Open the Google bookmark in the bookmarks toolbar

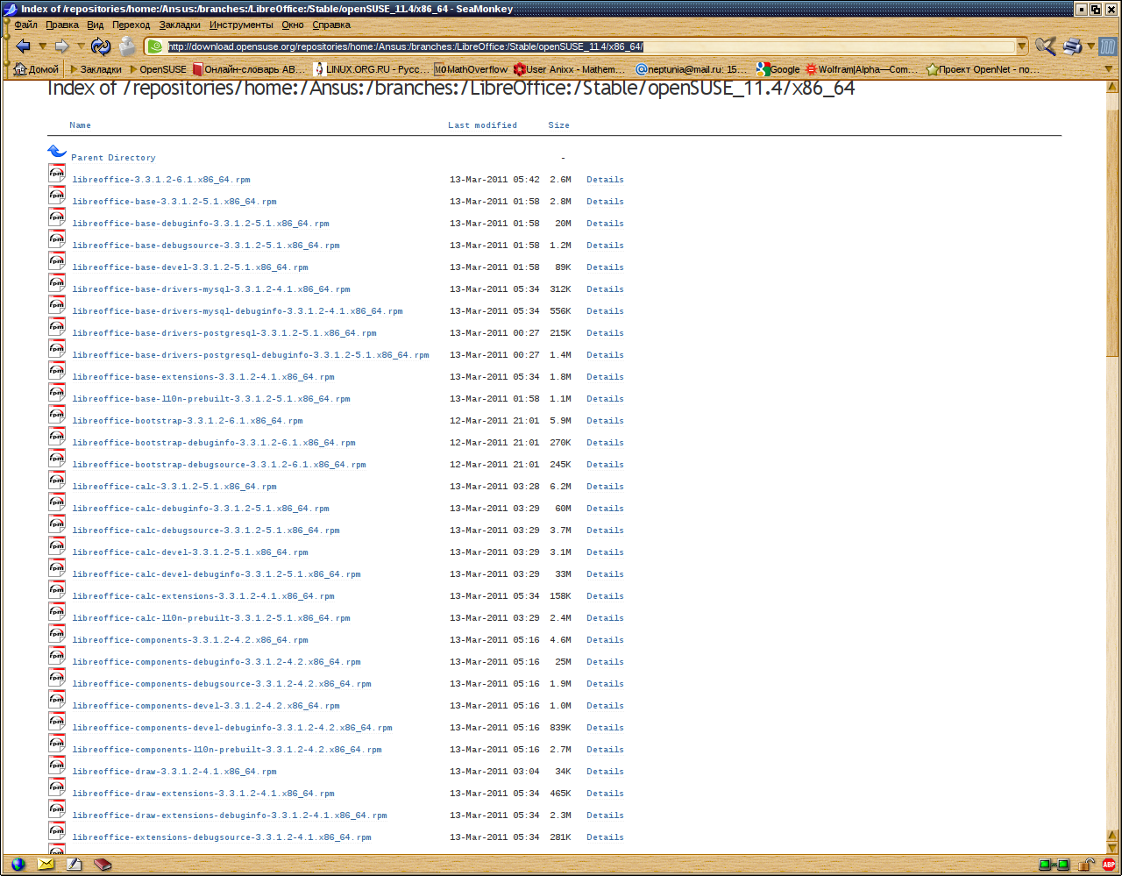point(778,69)
